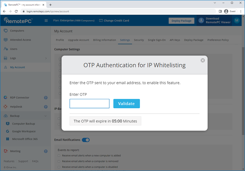Viewport: 245px width, 171px height.
Task: Click the user avatar M icon
Action: (x=236, y=20)
